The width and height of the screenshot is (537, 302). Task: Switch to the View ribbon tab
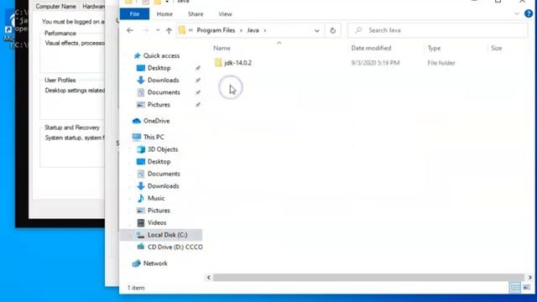coord(225,14)
